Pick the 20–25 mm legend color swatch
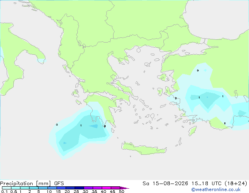The height and width of the screenshot is (193, 249). click(x=70, y=188)
